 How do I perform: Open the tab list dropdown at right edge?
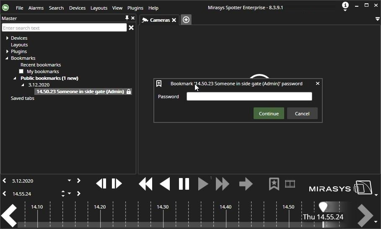pyautogui.click(x=377, y=19)
